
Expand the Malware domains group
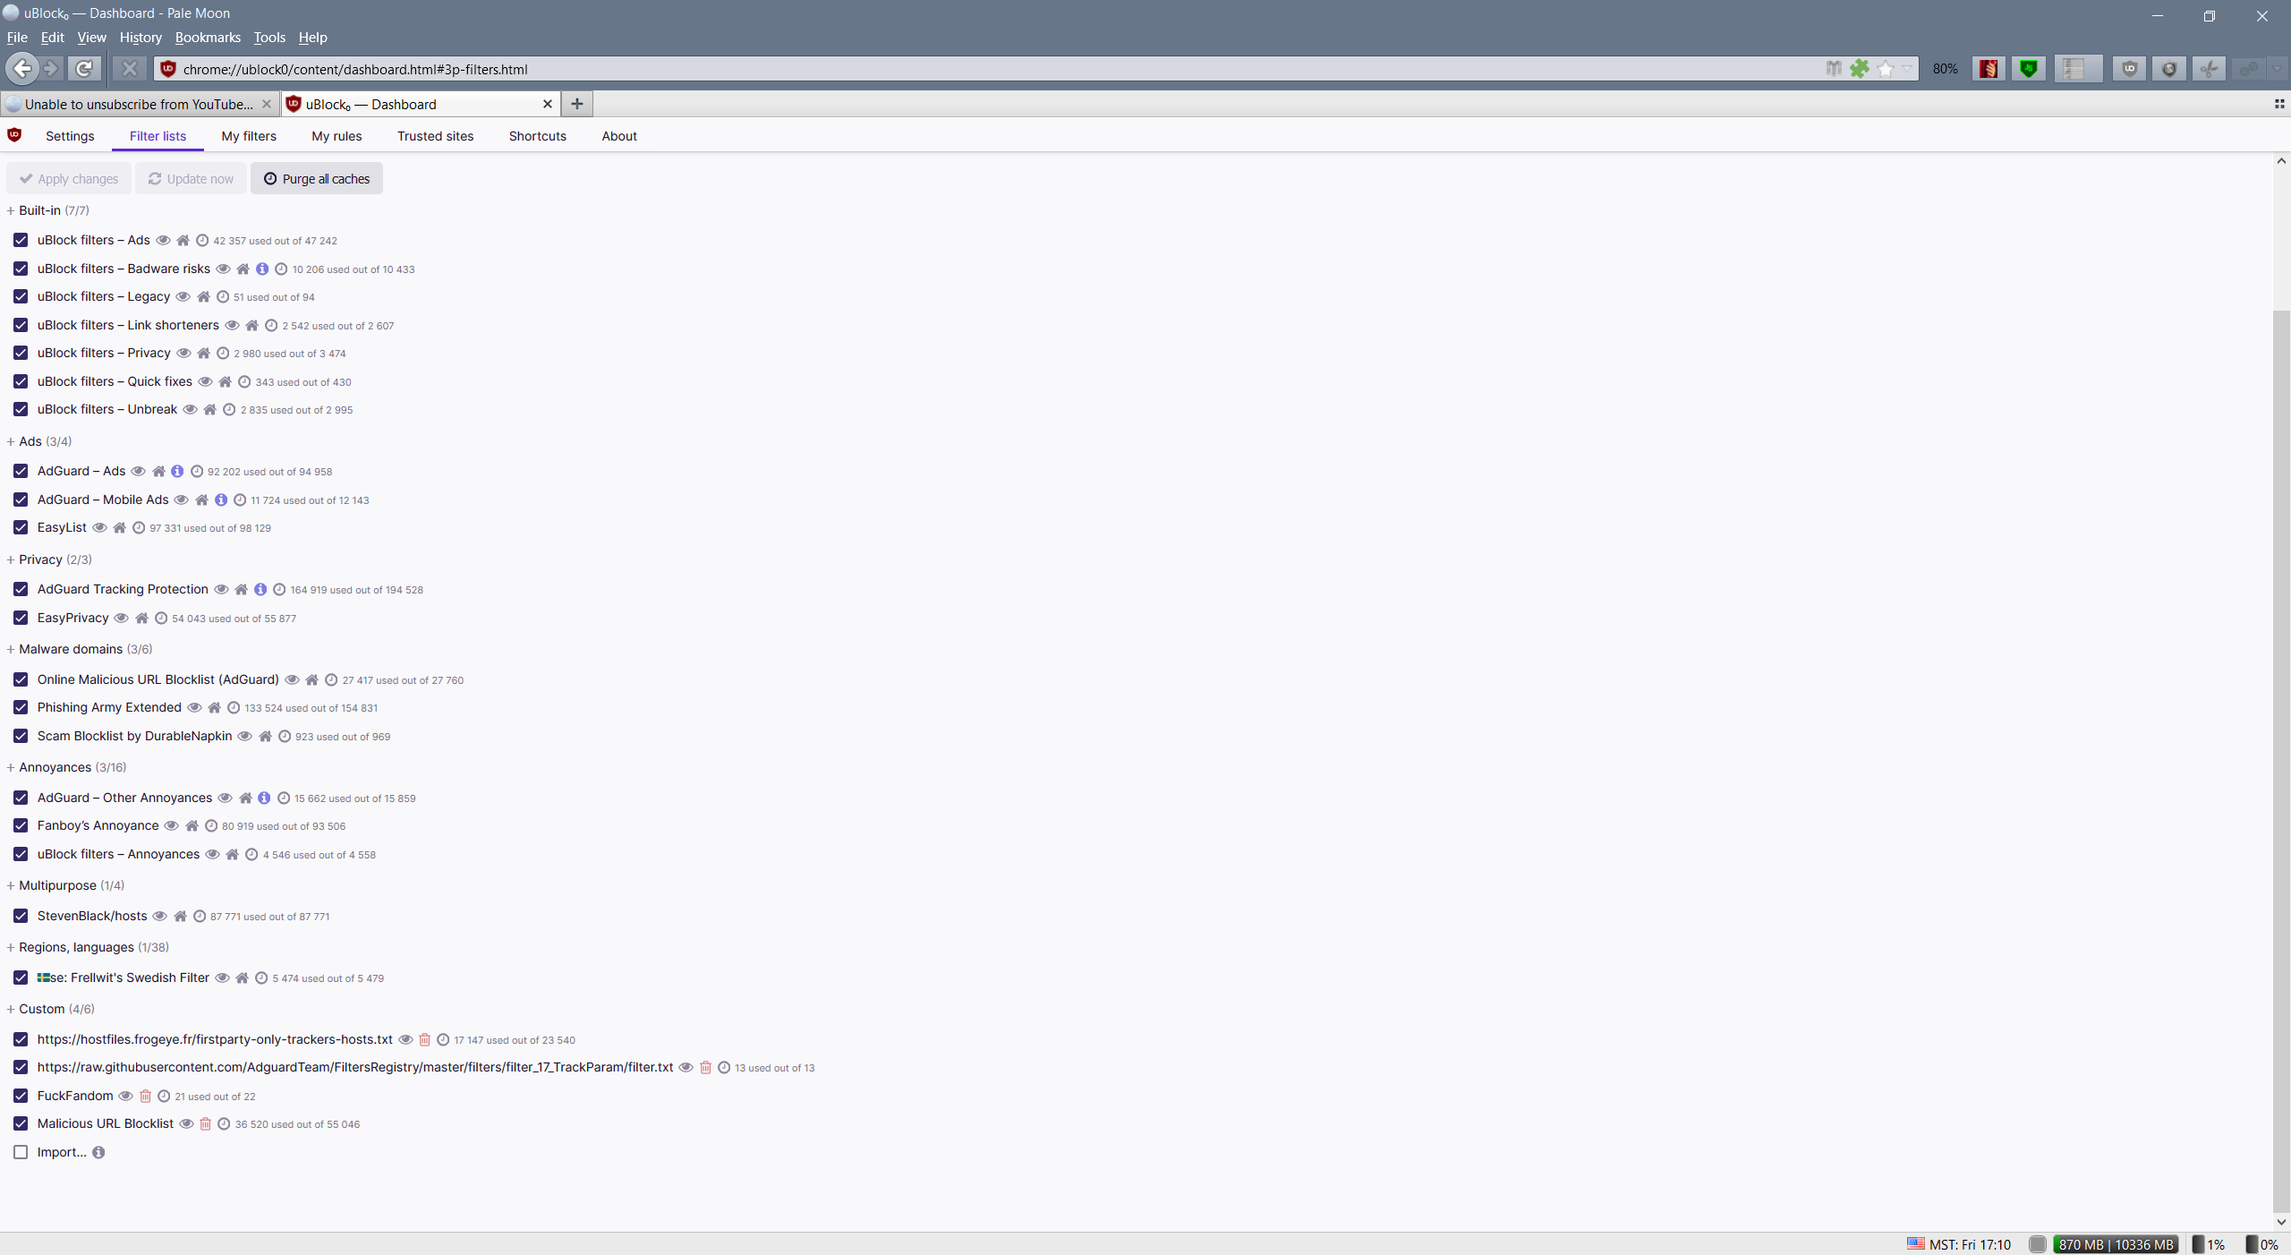coord(11,650)
